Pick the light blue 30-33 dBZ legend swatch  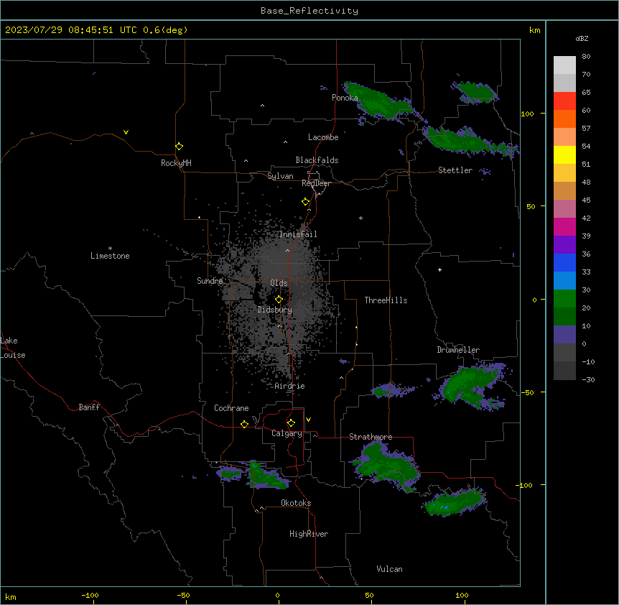pyautogui.click(x=564, y=280)
